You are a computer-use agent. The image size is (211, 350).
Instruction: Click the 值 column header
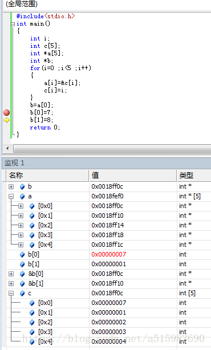[x=133, y=175]
